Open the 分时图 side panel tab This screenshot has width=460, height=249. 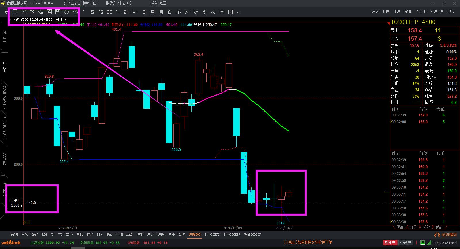(x=5, y=37)
